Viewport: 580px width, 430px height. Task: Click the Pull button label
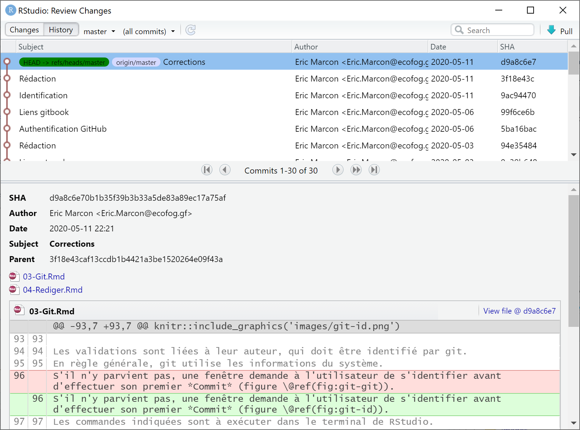566,31
